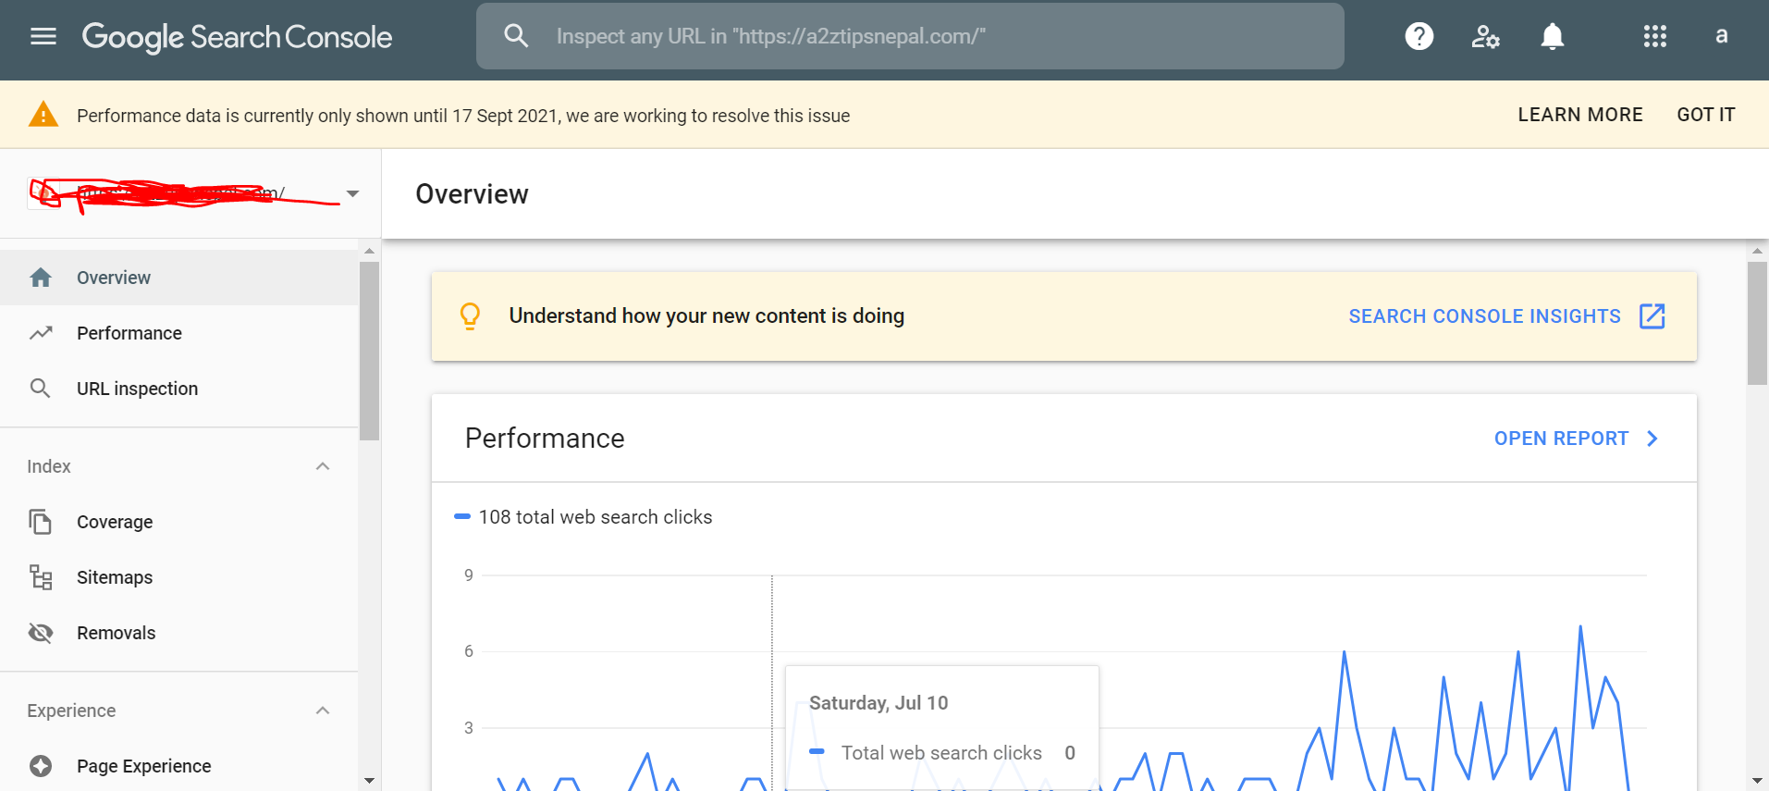Viewport: 1769px width, 791px height.
Task: Open URL inspection page
Action: tap(137, 389)
